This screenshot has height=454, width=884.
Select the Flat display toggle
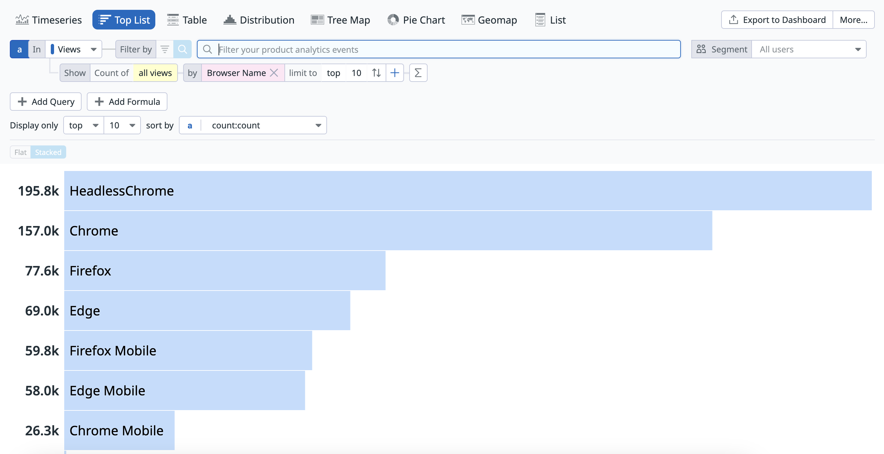click(x=21, y=152)
